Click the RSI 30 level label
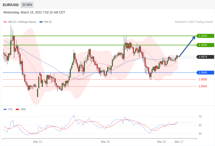This screenshot has height=146, width=215. click(200, 134)
